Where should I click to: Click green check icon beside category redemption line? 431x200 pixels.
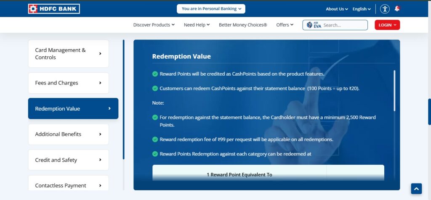coord(155,154)
